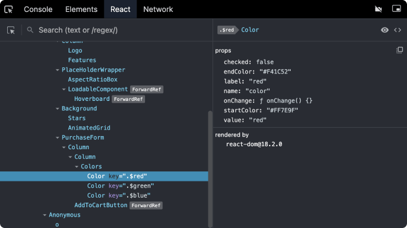Click the onChange function prop
Screen dimensions: 407x228
coord(268,101)
